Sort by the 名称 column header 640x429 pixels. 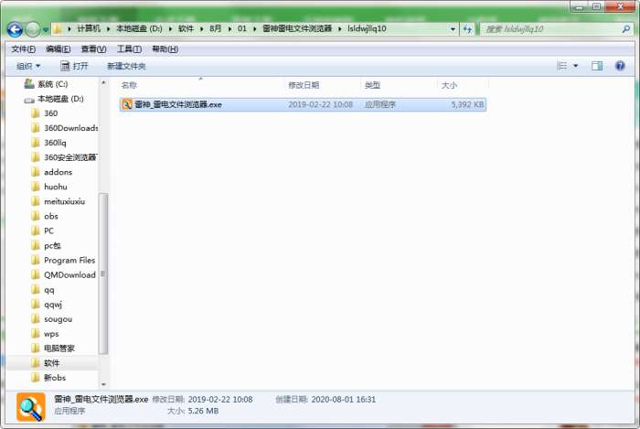[x=129, y=85]
